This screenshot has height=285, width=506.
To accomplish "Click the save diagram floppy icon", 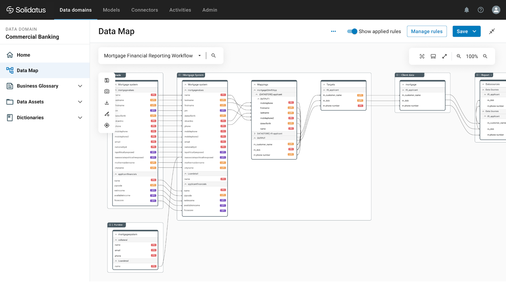I will click(x=107, y=80).
